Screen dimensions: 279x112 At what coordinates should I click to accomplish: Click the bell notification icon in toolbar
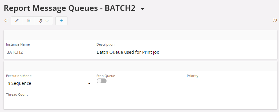(x=41, y=21)
